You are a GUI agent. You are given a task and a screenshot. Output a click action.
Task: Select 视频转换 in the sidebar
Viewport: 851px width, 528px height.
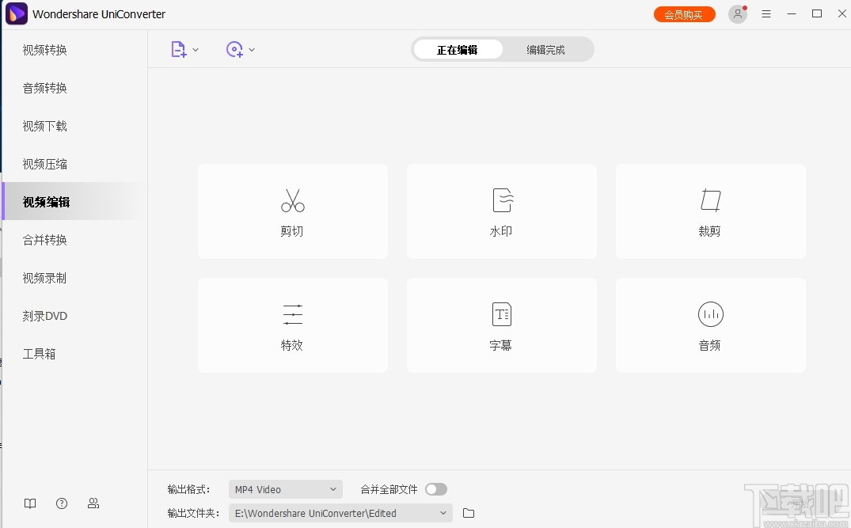44,50
